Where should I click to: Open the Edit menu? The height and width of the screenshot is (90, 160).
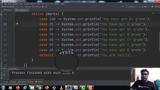[x=5, y=4]
